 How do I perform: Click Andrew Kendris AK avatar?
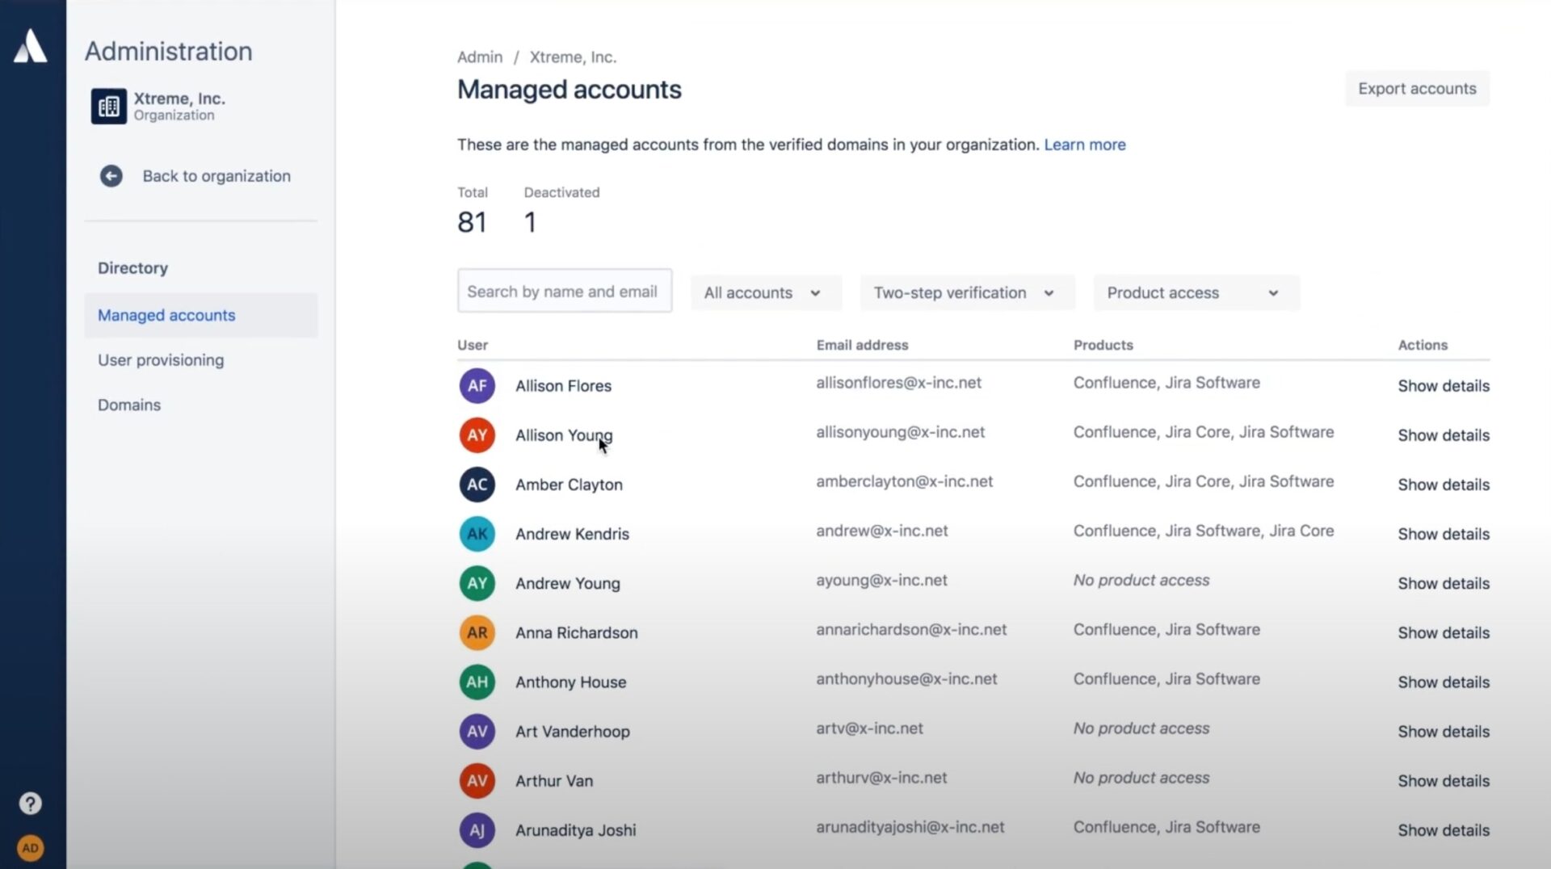(x=477, y=534)
